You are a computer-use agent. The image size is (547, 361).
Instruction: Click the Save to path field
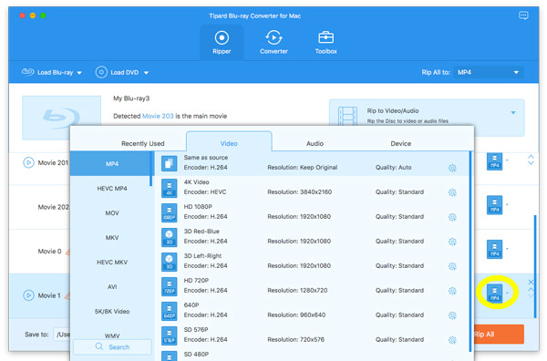[x=61, y=335]
